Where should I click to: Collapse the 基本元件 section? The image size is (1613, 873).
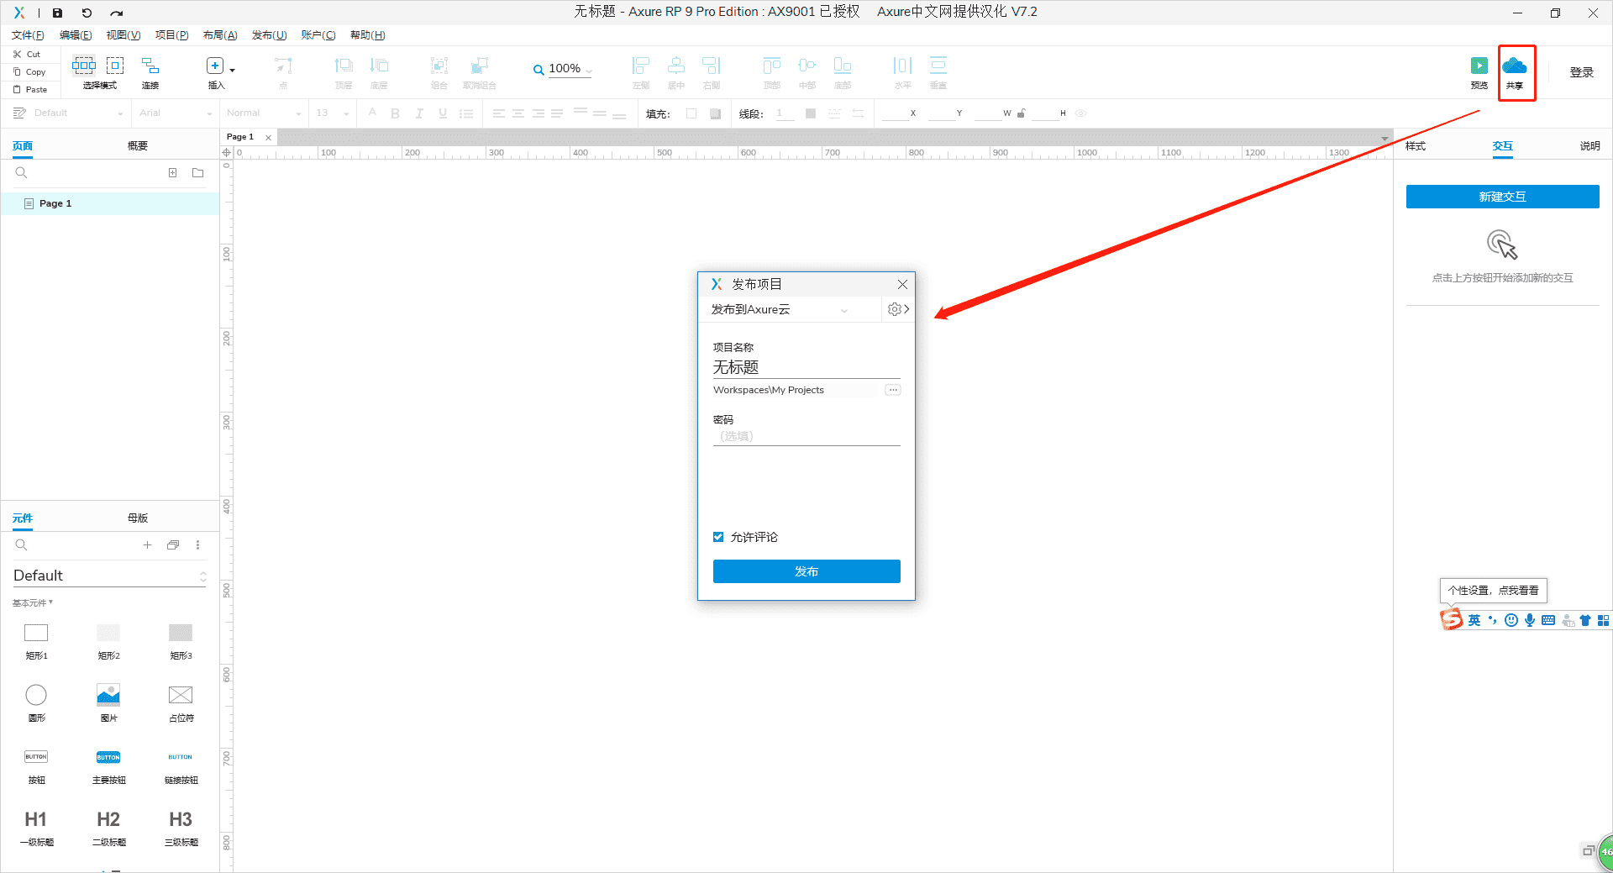[x=33, y=603]
